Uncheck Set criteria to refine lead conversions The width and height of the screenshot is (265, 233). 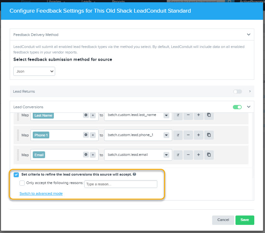click(16, 175)
